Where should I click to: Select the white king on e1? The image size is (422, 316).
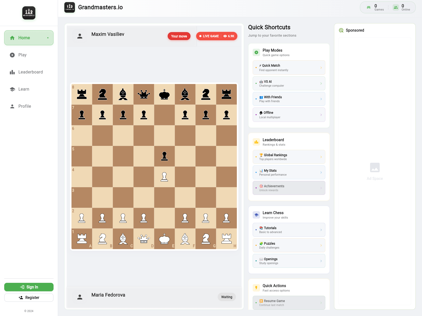[164, 239]
